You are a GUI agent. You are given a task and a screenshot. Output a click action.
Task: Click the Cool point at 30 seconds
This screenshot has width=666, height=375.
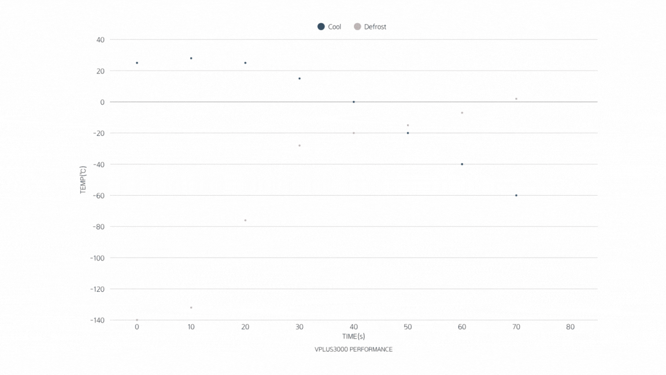coord(299,79)
